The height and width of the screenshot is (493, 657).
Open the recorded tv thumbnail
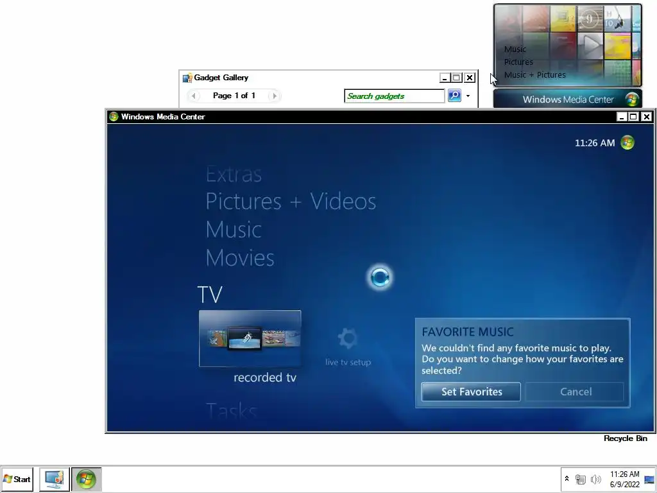click(x=250, y=338)
